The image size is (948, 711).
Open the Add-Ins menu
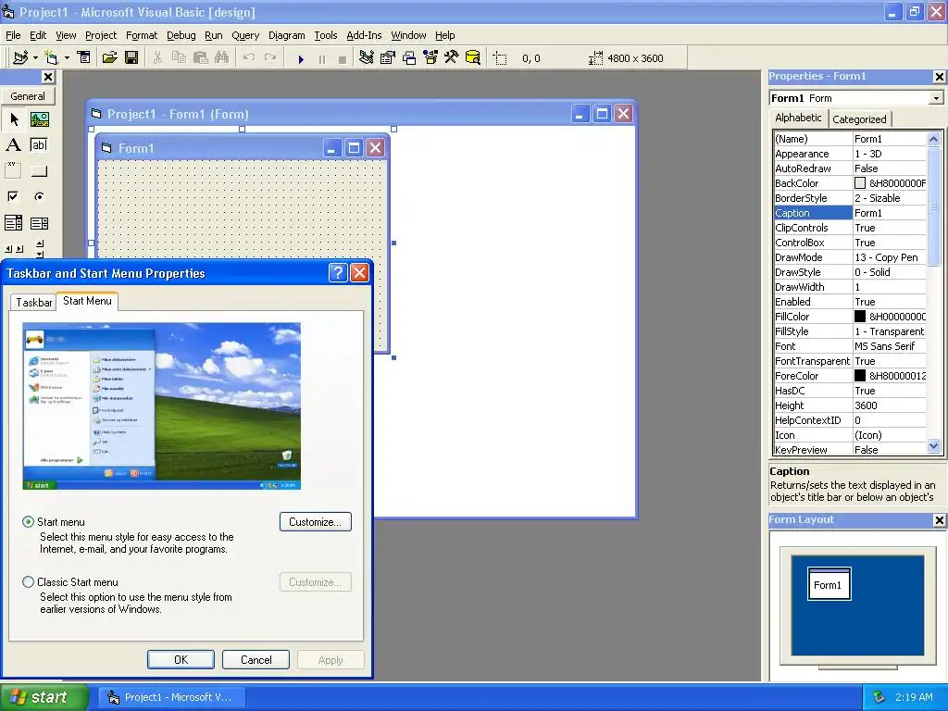coord(364,35)
